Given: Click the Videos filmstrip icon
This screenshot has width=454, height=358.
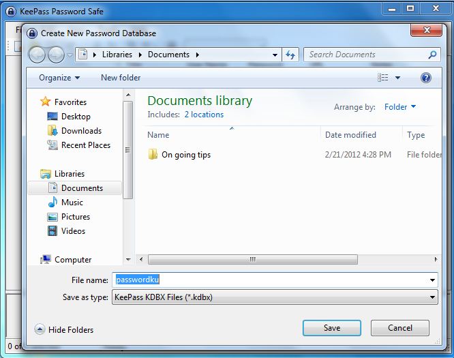Looking at the screenshot, I should point(52,231).
